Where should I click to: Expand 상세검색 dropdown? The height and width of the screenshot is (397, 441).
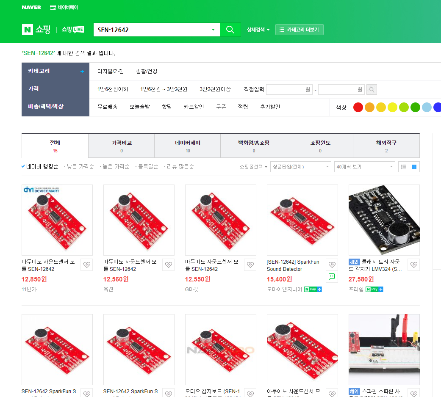pos(258,30)
